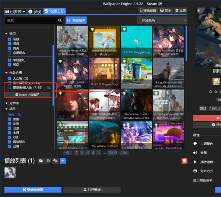This screenshot has width=221, height=197.
Task: Collapse the 年龄分级 section
Action: tap(6, 73)
